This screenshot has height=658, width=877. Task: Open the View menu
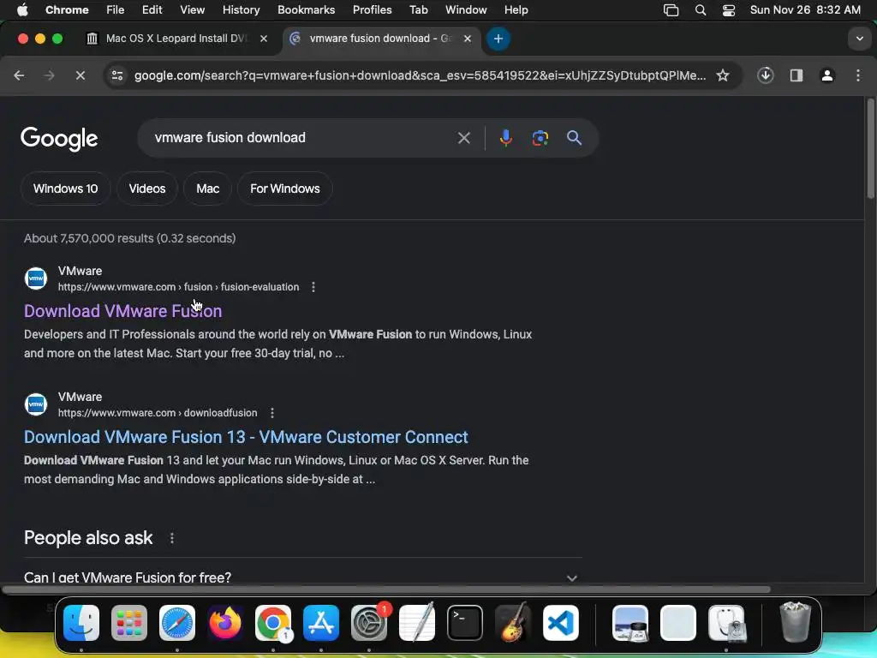[193, 9]
